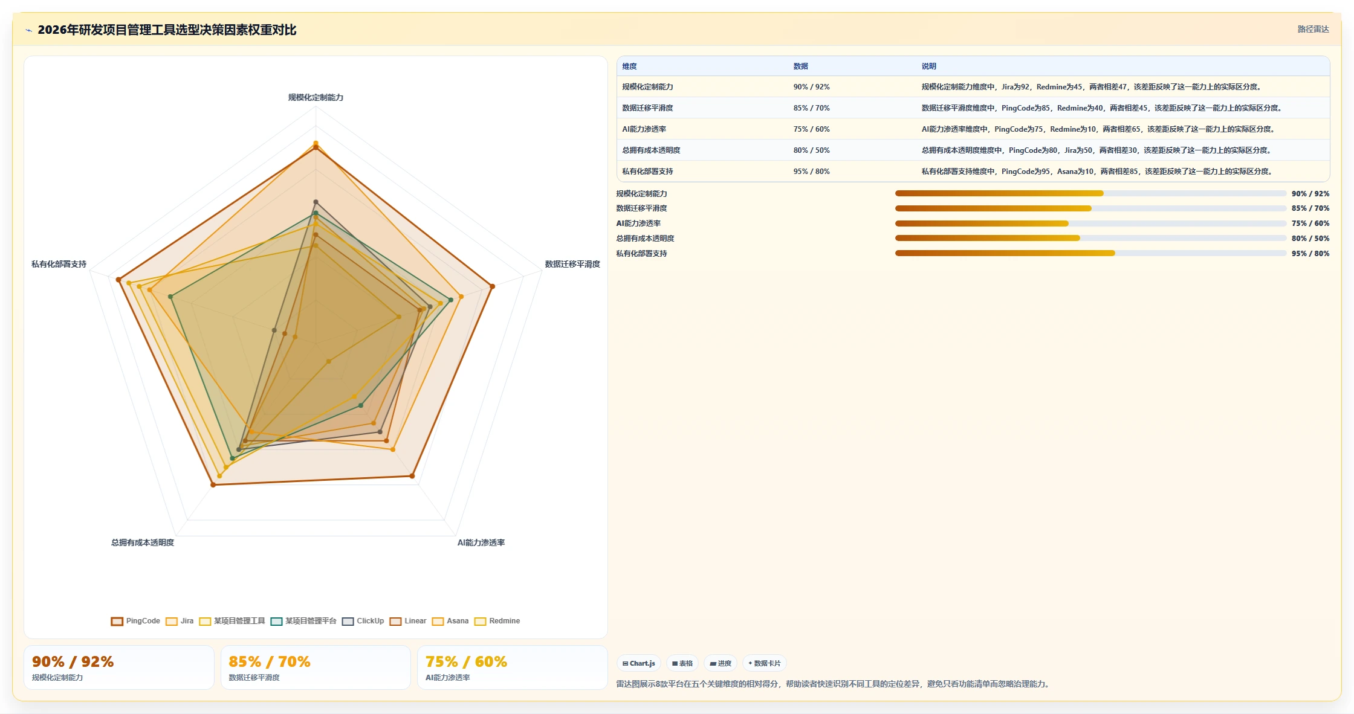The height and width of the screenshot is (714, 1354).
Task: Click progress value 95% / 80%
Action: point(1310,254)
